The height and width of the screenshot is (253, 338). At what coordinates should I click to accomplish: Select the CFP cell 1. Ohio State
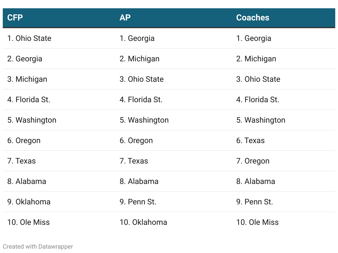pyautogui.click(x=29, y=38)
